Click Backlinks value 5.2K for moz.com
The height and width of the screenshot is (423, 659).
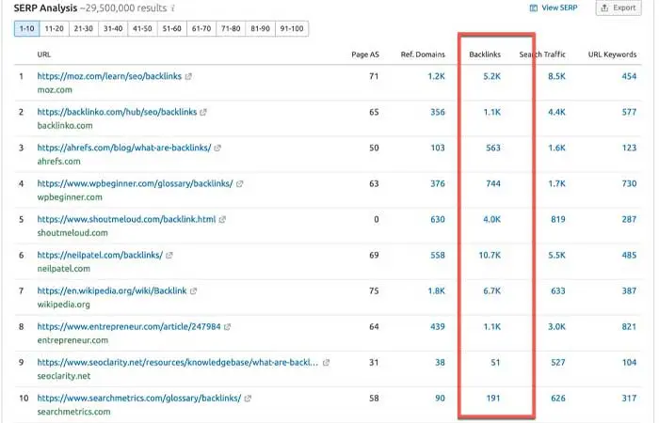[492, 76]
